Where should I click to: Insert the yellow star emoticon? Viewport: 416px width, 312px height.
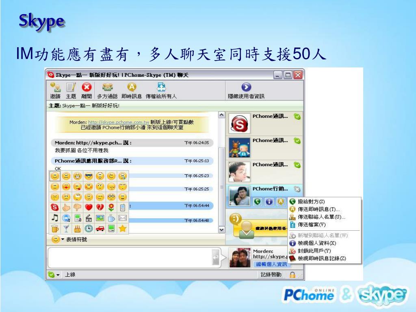[x=122, y=228]
